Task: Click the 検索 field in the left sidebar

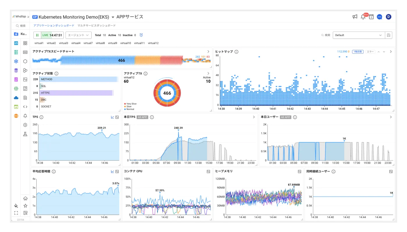Action: click(21, 26)
